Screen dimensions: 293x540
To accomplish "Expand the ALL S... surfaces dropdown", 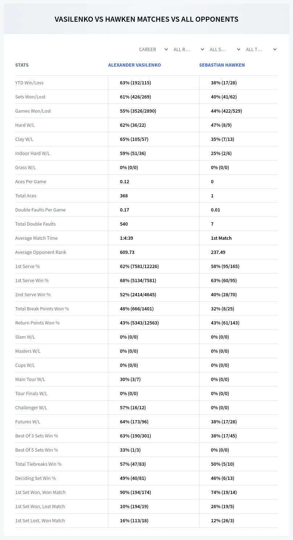I will pyautogui.click(x=225, y=49).
